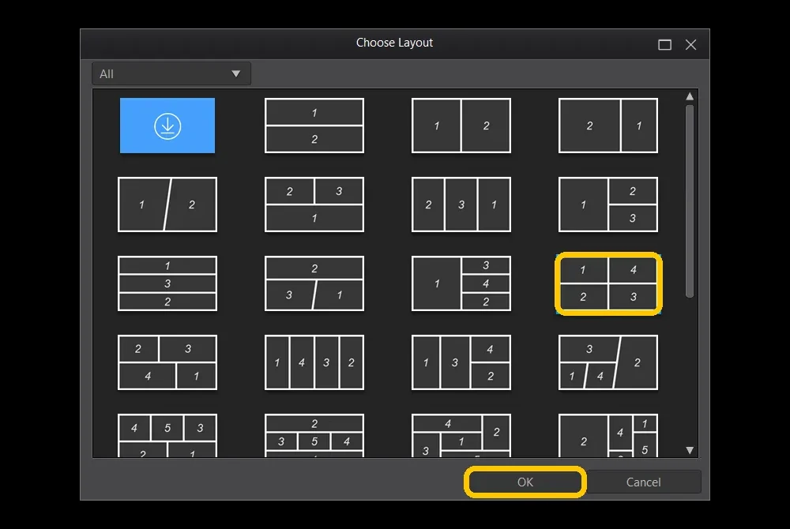Pick the layout with 4, 2, 3, 1 cells in bottom row
790x529 pixels.
(461, 435)
